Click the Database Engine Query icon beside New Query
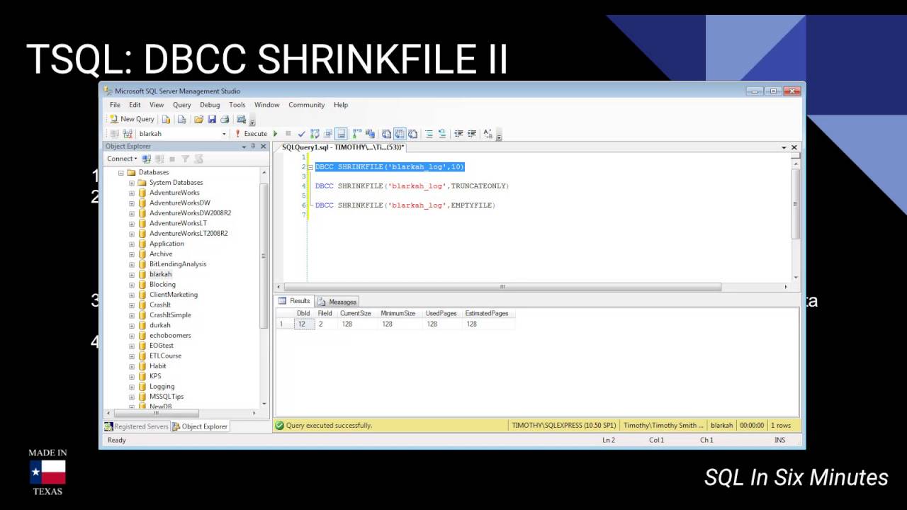This screenshot has width=907, height=510. tap(165, 119)
